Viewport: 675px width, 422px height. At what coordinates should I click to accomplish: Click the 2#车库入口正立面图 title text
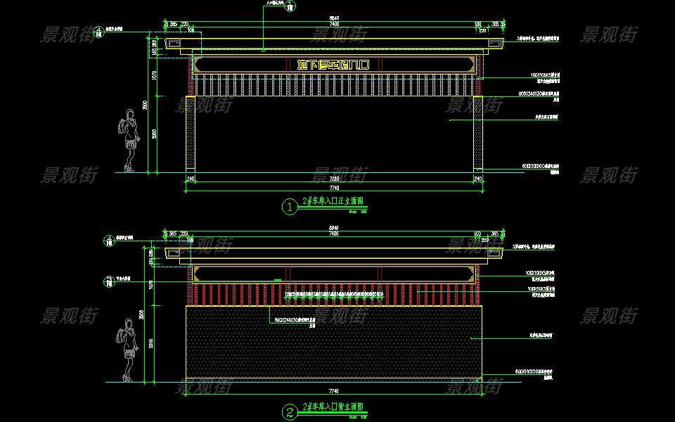pos(333,201)
